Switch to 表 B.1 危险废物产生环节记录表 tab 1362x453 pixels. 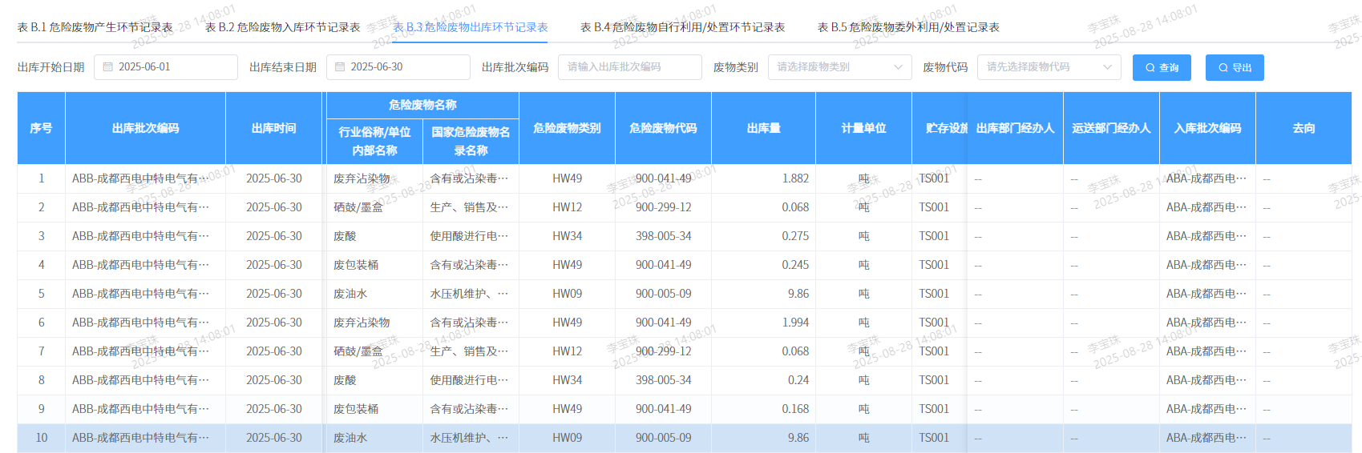[95, 27]
